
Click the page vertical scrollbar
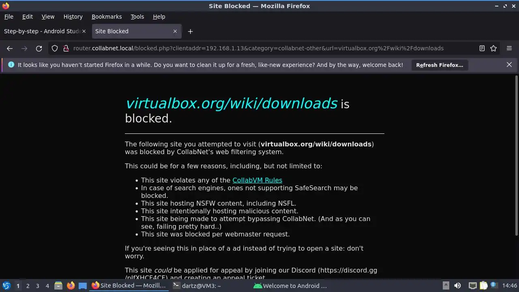[517, 155]
